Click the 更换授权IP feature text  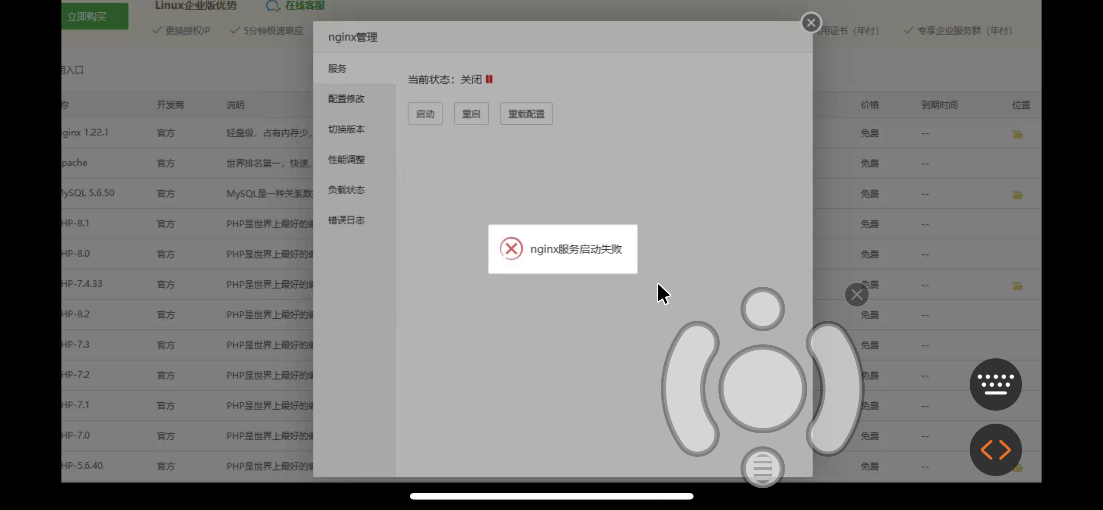pos(187,31)
